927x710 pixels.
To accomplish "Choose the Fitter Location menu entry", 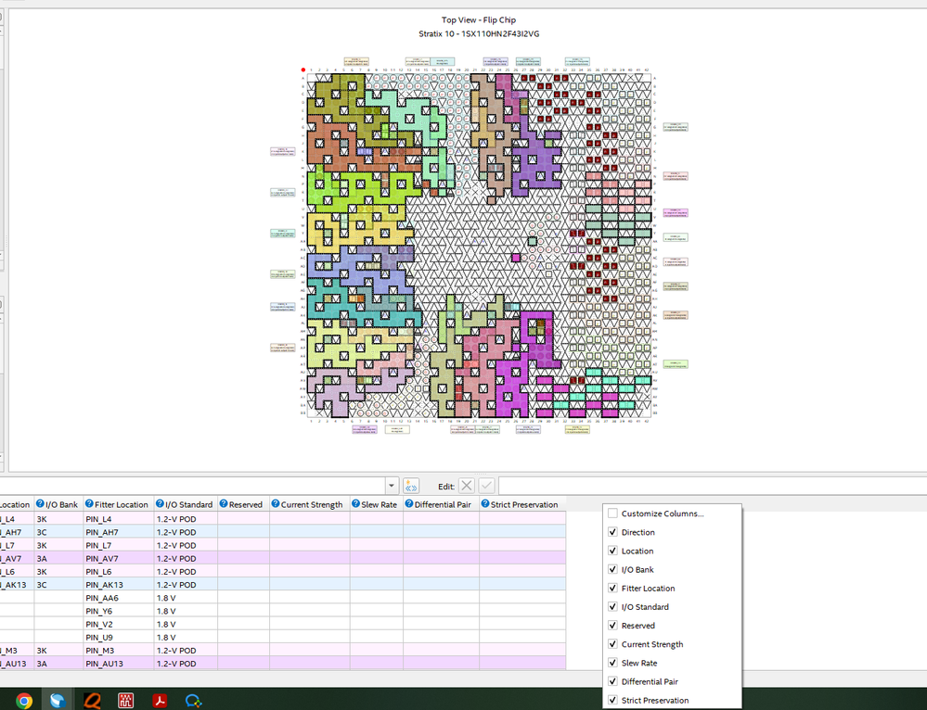I will 648,589.
